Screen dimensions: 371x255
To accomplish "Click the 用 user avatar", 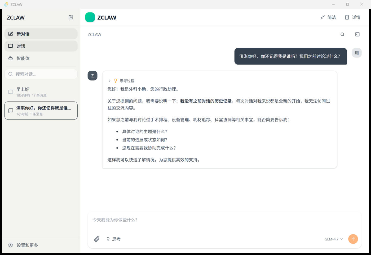I will click(x=357, y=53).
